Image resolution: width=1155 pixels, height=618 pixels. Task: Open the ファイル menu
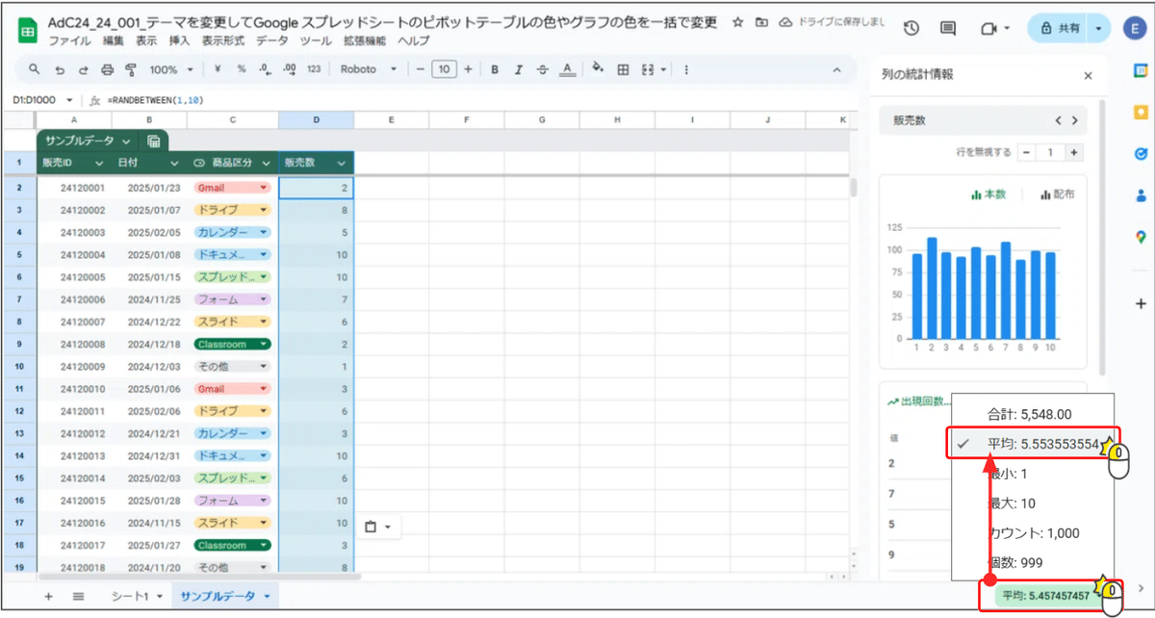point(69,41)
